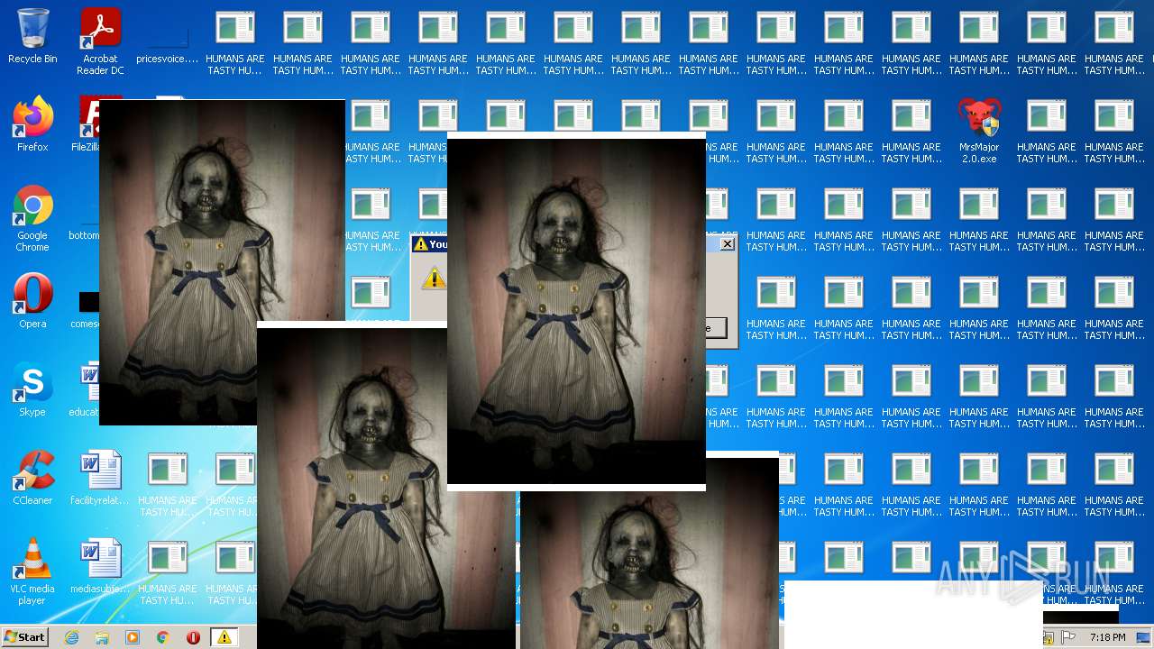Open Windows Explorer folder taskbar icon

pyautogui.click(x=102, y=637)
